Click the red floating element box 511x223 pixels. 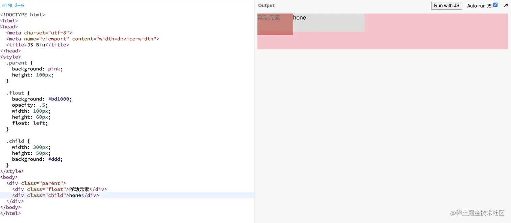click(275, 24)
